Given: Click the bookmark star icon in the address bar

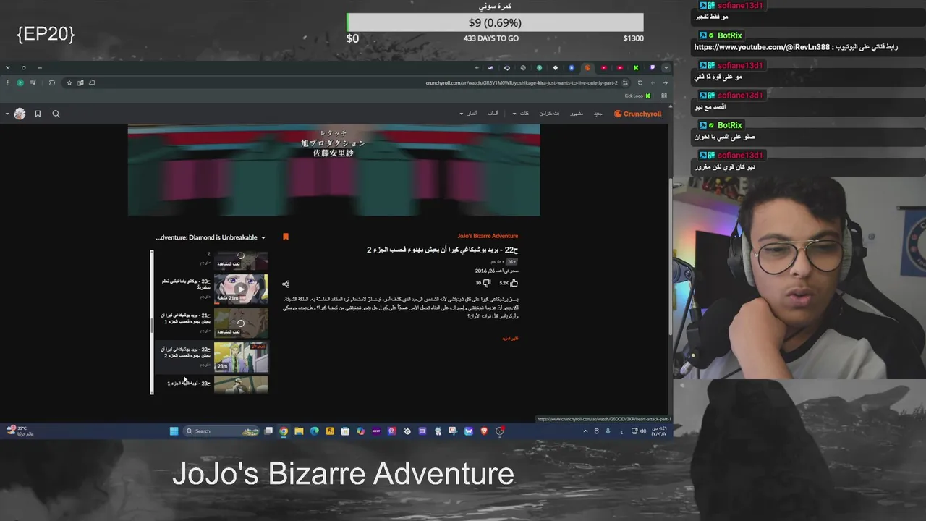Looking at the screenshot, I should pyautogui.click(x=69, y=82).
